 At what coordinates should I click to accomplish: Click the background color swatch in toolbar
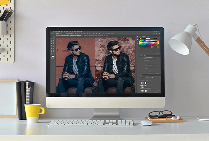click(x=53, y=56)
